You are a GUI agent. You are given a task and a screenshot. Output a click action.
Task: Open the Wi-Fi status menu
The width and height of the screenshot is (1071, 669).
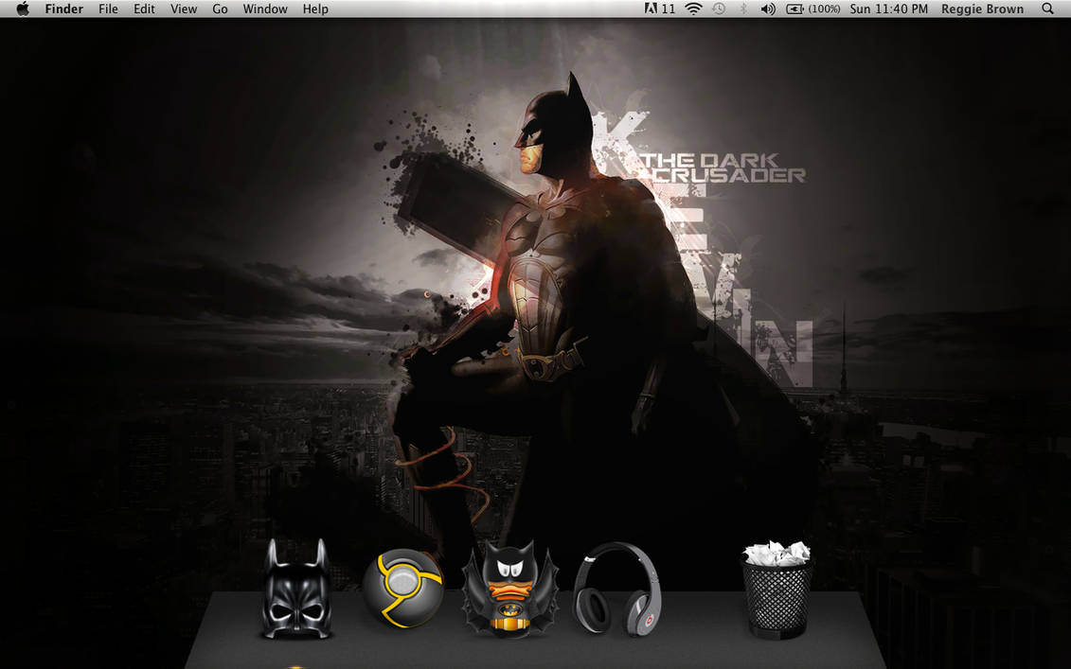point(693,9)
